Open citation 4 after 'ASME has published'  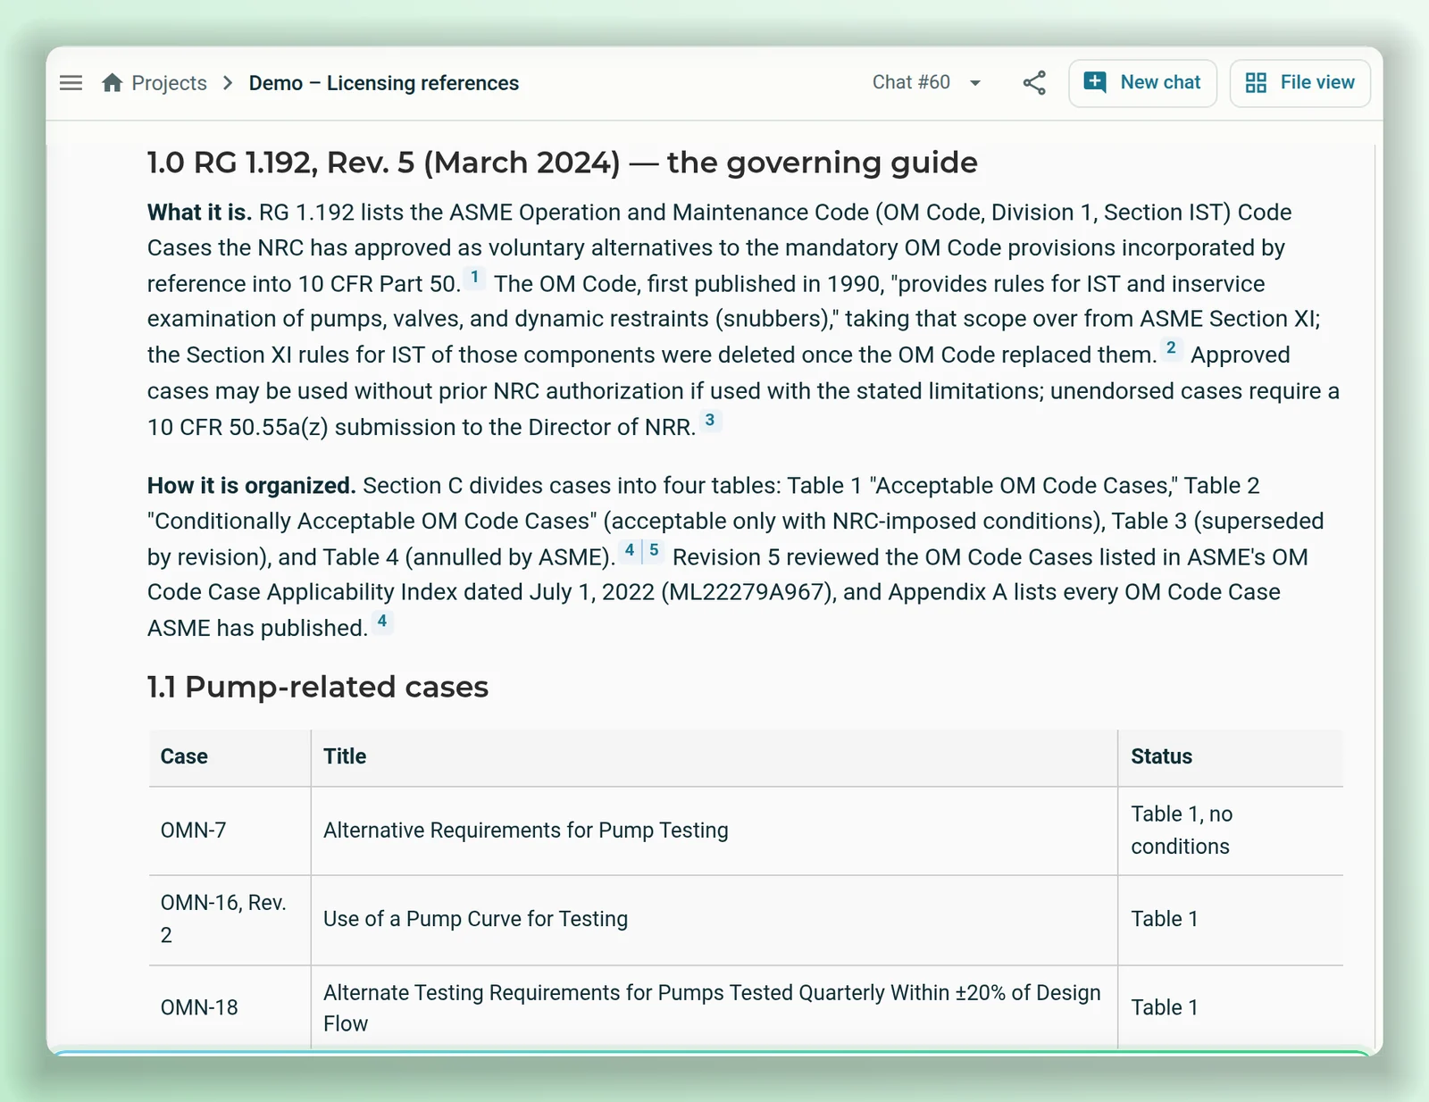(x=382, y=622)
